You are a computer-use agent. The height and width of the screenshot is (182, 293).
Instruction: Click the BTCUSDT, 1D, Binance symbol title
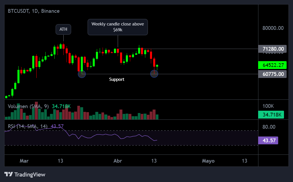pos(34,11)
